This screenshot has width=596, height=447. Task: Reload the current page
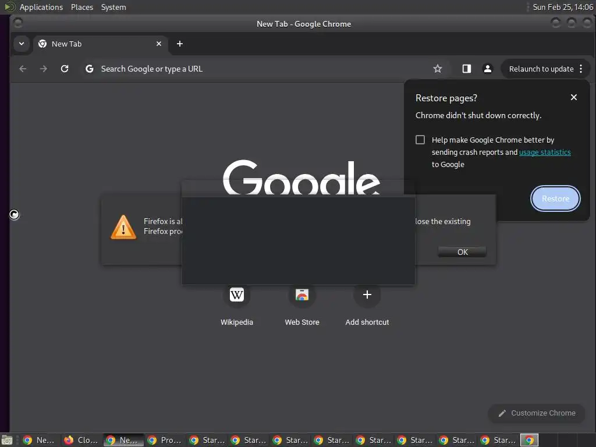(65, 69)
